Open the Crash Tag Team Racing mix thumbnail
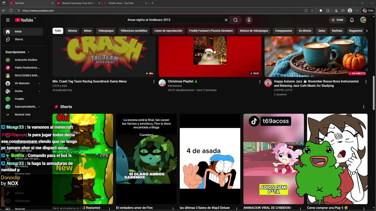 (x=104, y=57)
